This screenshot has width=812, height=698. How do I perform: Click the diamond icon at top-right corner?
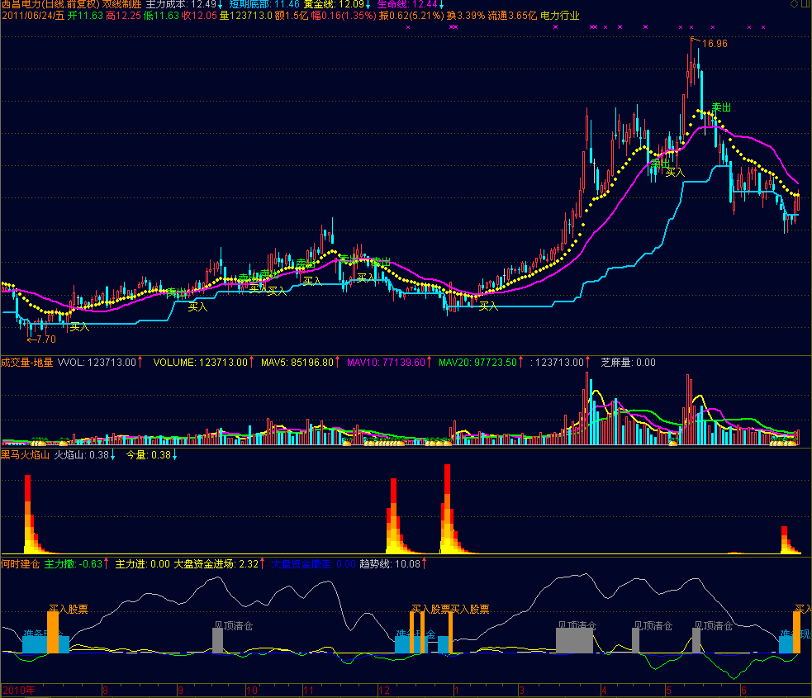794,3
